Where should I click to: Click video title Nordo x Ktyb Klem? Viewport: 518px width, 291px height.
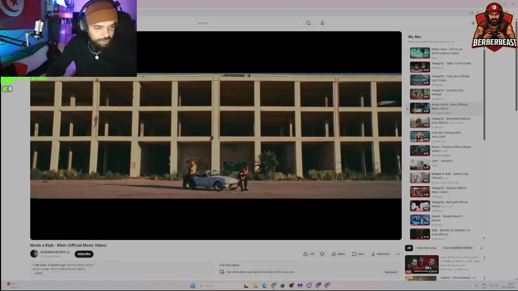pos(68,245)
